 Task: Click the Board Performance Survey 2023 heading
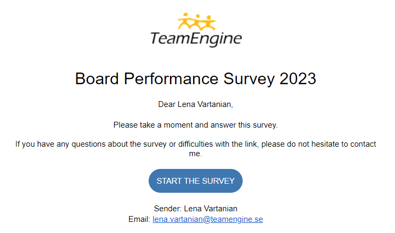coord(195,79)
